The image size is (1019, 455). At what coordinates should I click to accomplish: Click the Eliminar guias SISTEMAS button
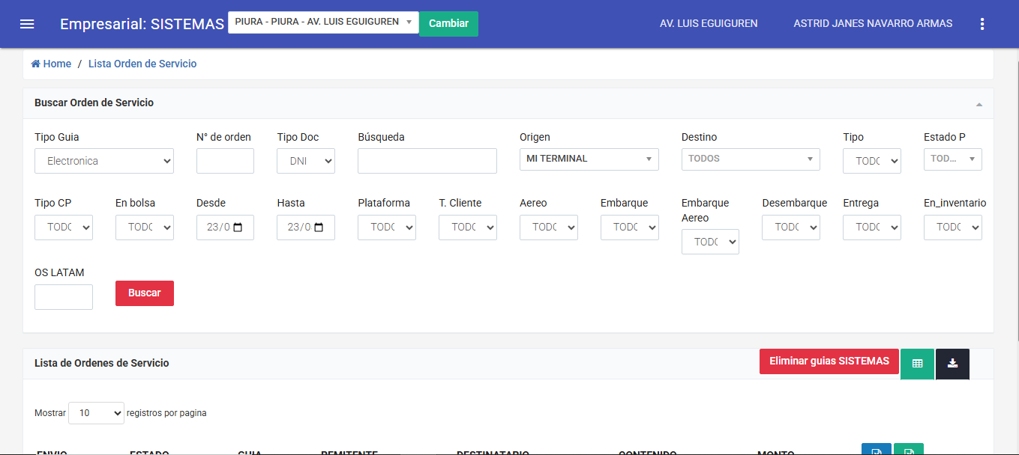tap(829, 361)
